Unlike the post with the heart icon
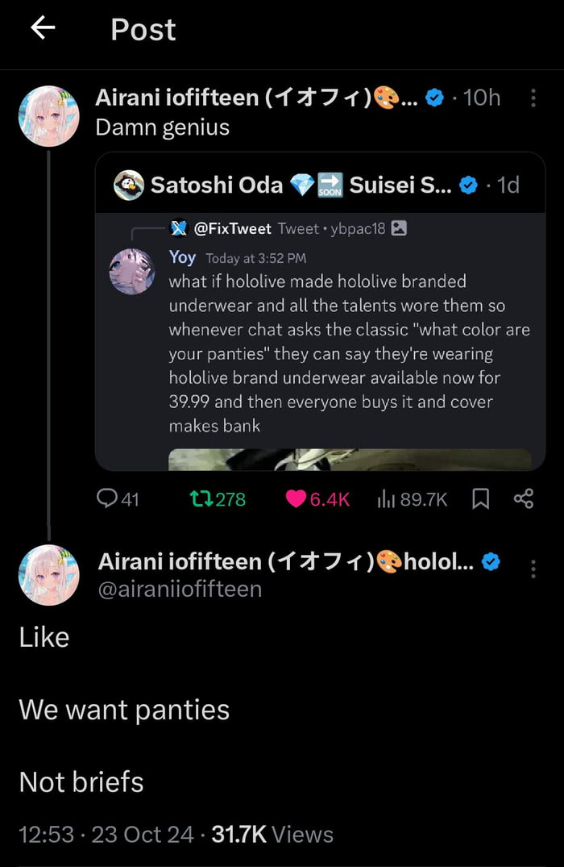Screen dimensions: 564x867 [x=297, y=499]
